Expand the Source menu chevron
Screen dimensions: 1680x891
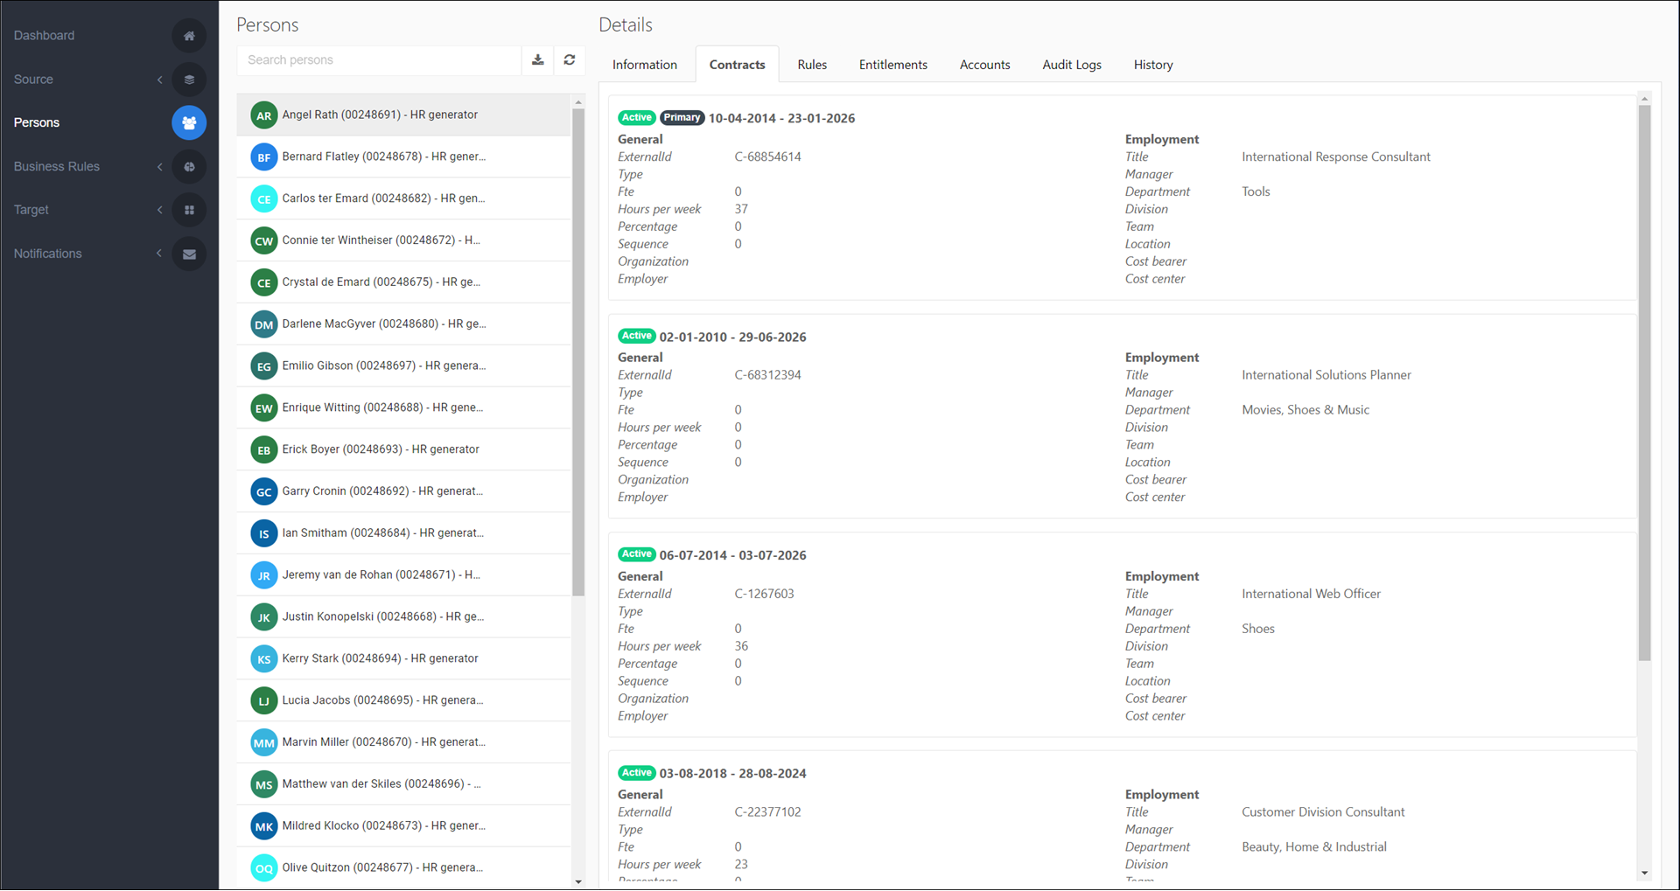[x=159, y=80]
